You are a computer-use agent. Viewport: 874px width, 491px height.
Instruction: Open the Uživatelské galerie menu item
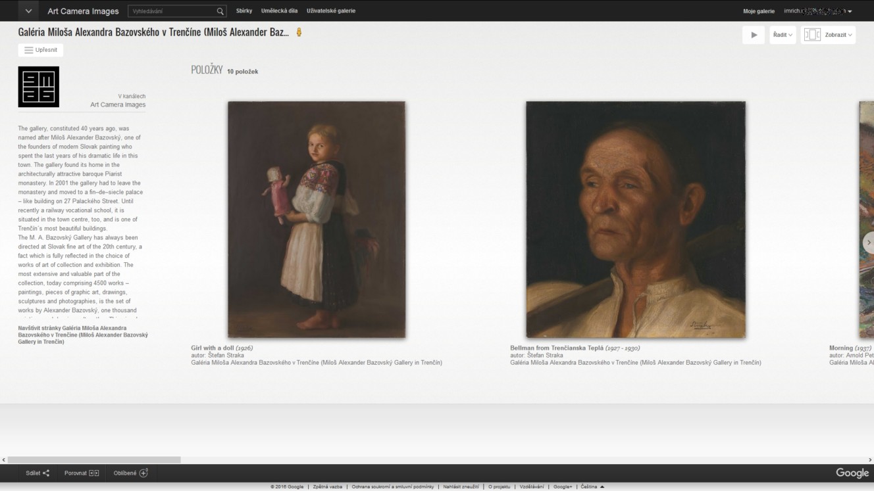click(x=331, y=11)
